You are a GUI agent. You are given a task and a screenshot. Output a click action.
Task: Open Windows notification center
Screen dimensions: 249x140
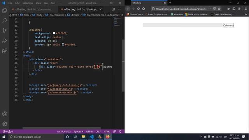point(244,136)
